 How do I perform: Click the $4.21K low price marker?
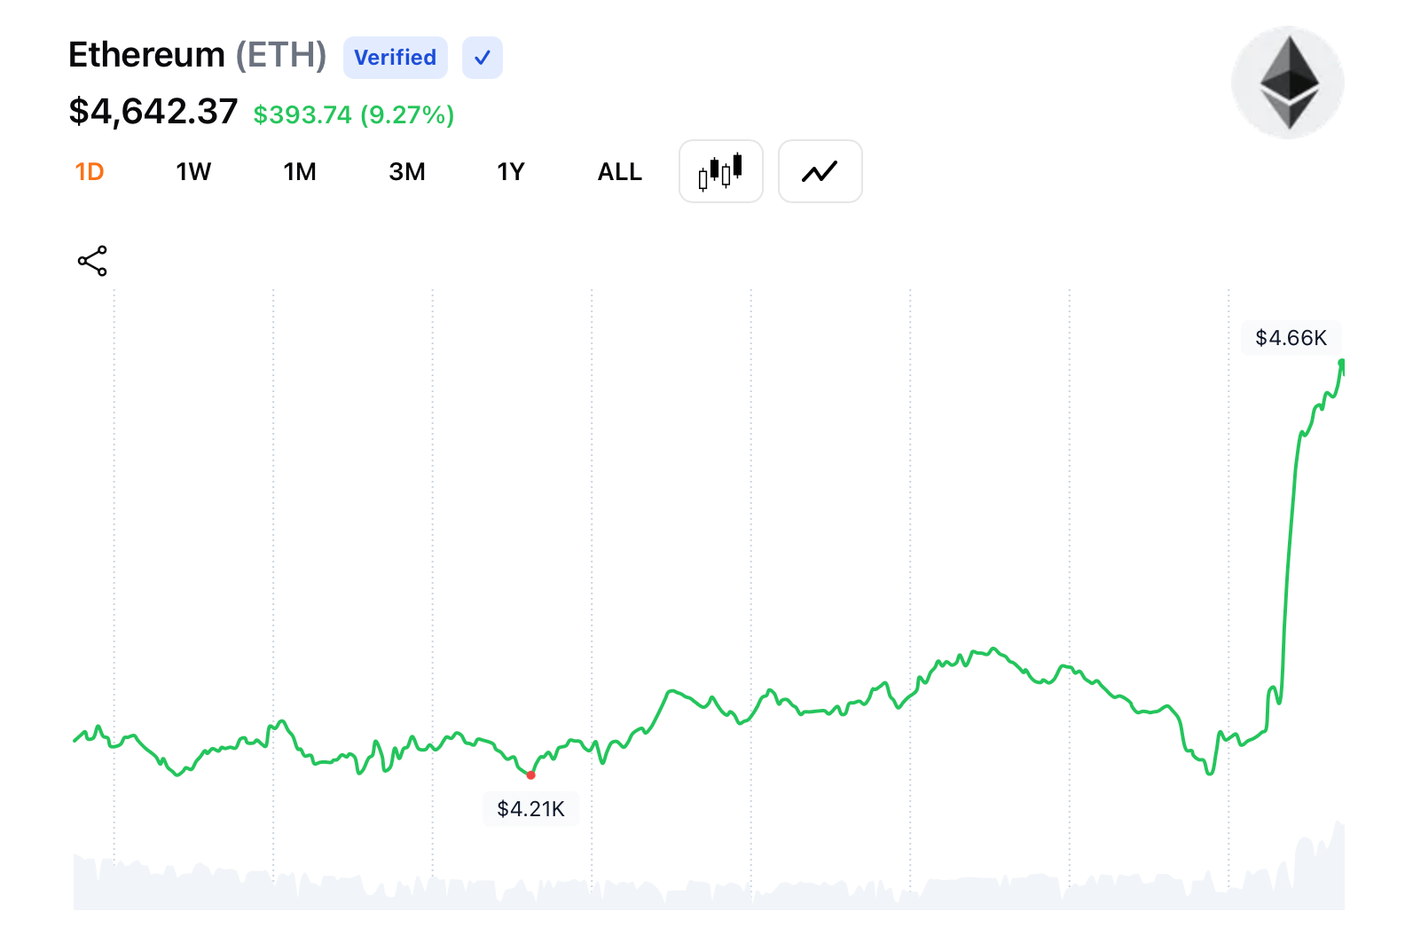pyautogui.click(x=530, y=808)
